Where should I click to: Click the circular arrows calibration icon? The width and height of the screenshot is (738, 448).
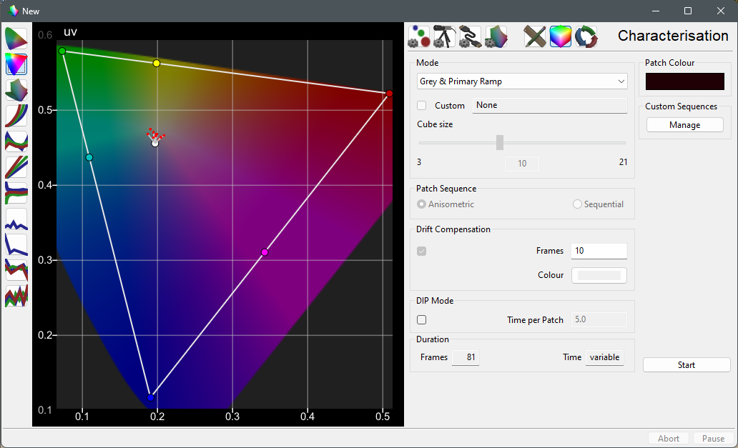[x=586, y=36]
